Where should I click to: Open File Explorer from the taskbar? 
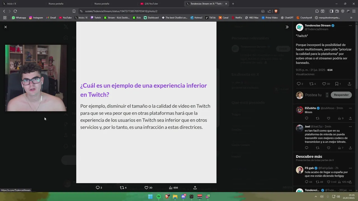175,197
